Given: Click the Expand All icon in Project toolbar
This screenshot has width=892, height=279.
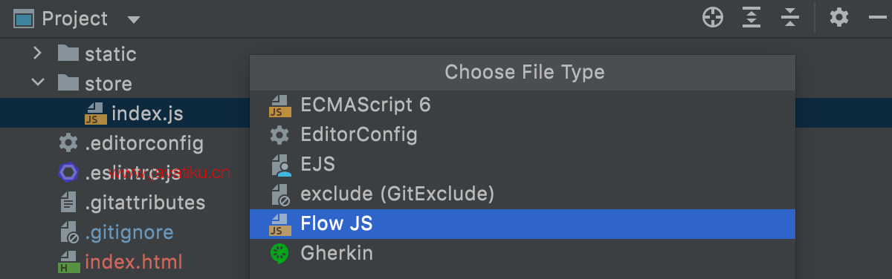Looking at the screenshot, I should [x=753, y=18].
